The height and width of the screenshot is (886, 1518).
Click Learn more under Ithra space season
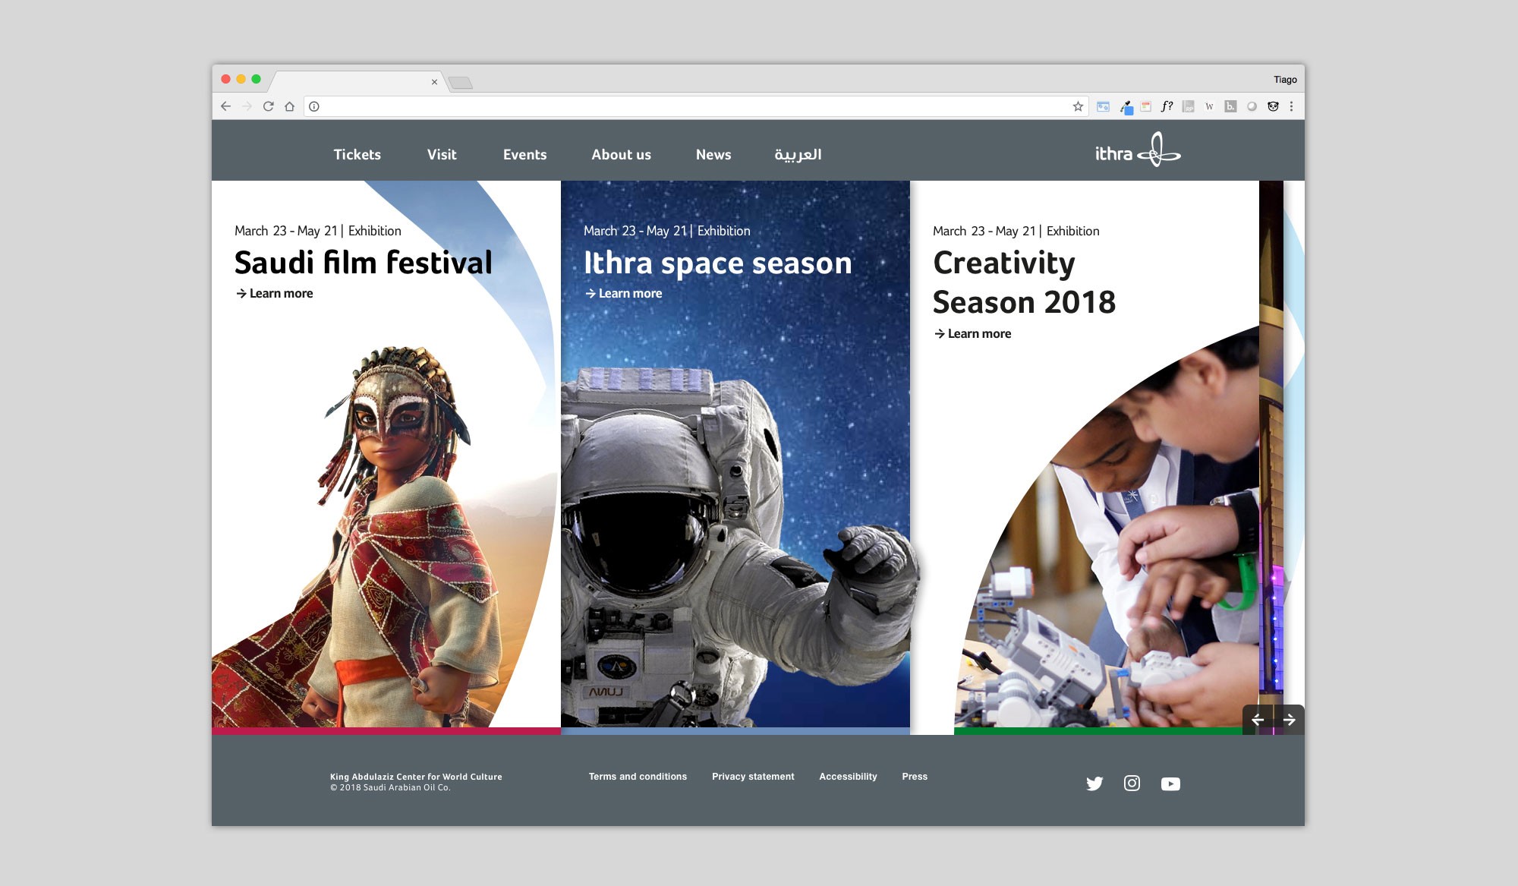623,294
